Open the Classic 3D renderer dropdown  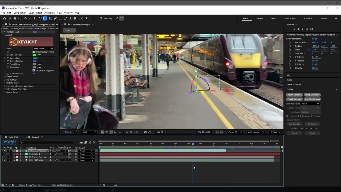pos(235,132)
